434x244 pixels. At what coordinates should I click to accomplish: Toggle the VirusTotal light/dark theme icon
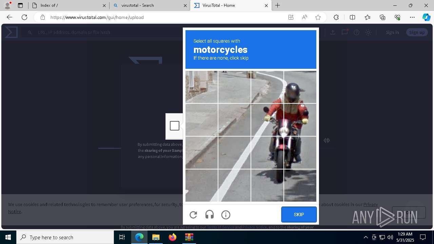[x=368, y=32]
